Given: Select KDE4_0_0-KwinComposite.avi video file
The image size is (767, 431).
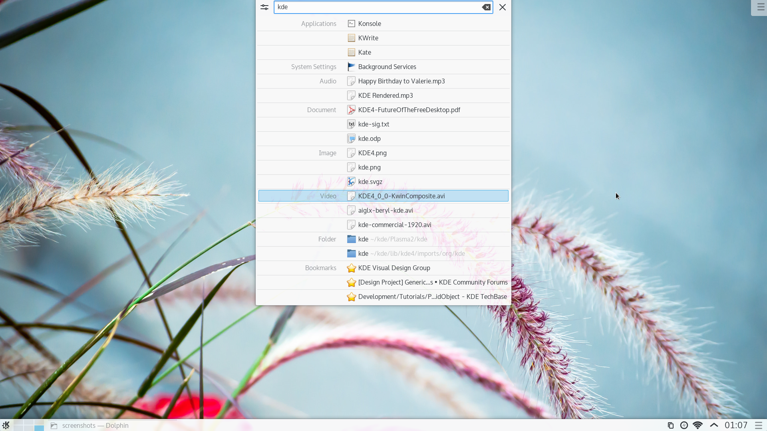Looking at the screenshot, I should (x=401, y=196).
